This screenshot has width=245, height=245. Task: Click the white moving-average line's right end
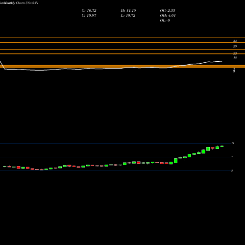click(221, 61)
